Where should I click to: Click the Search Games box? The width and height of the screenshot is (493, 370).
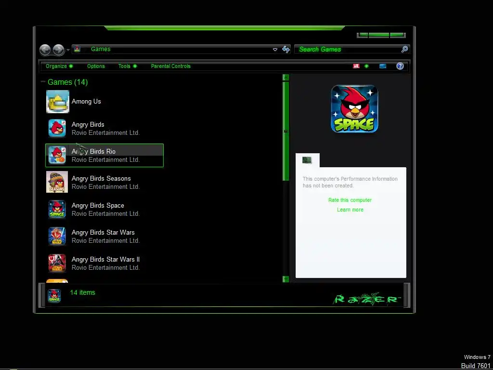(x=348, y=49)
